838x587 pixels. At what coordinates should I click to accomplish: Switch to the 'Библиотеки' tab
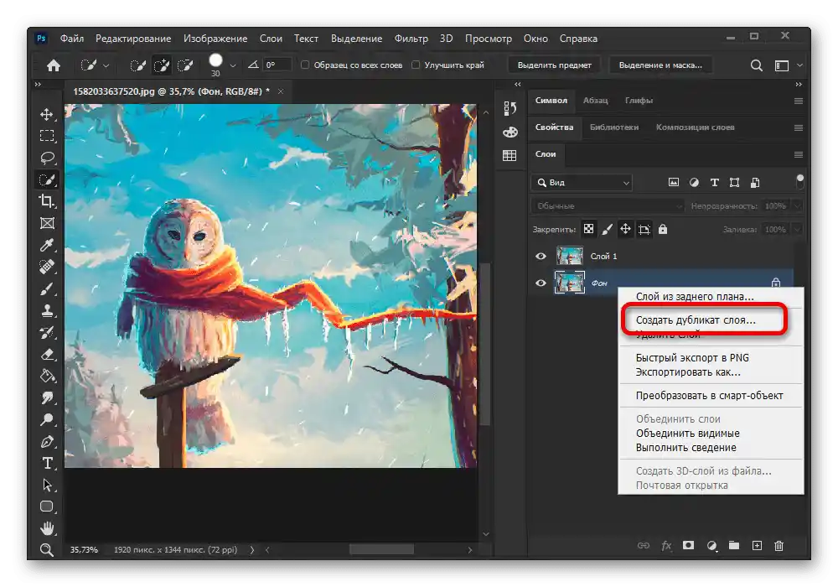pos(613,127)
